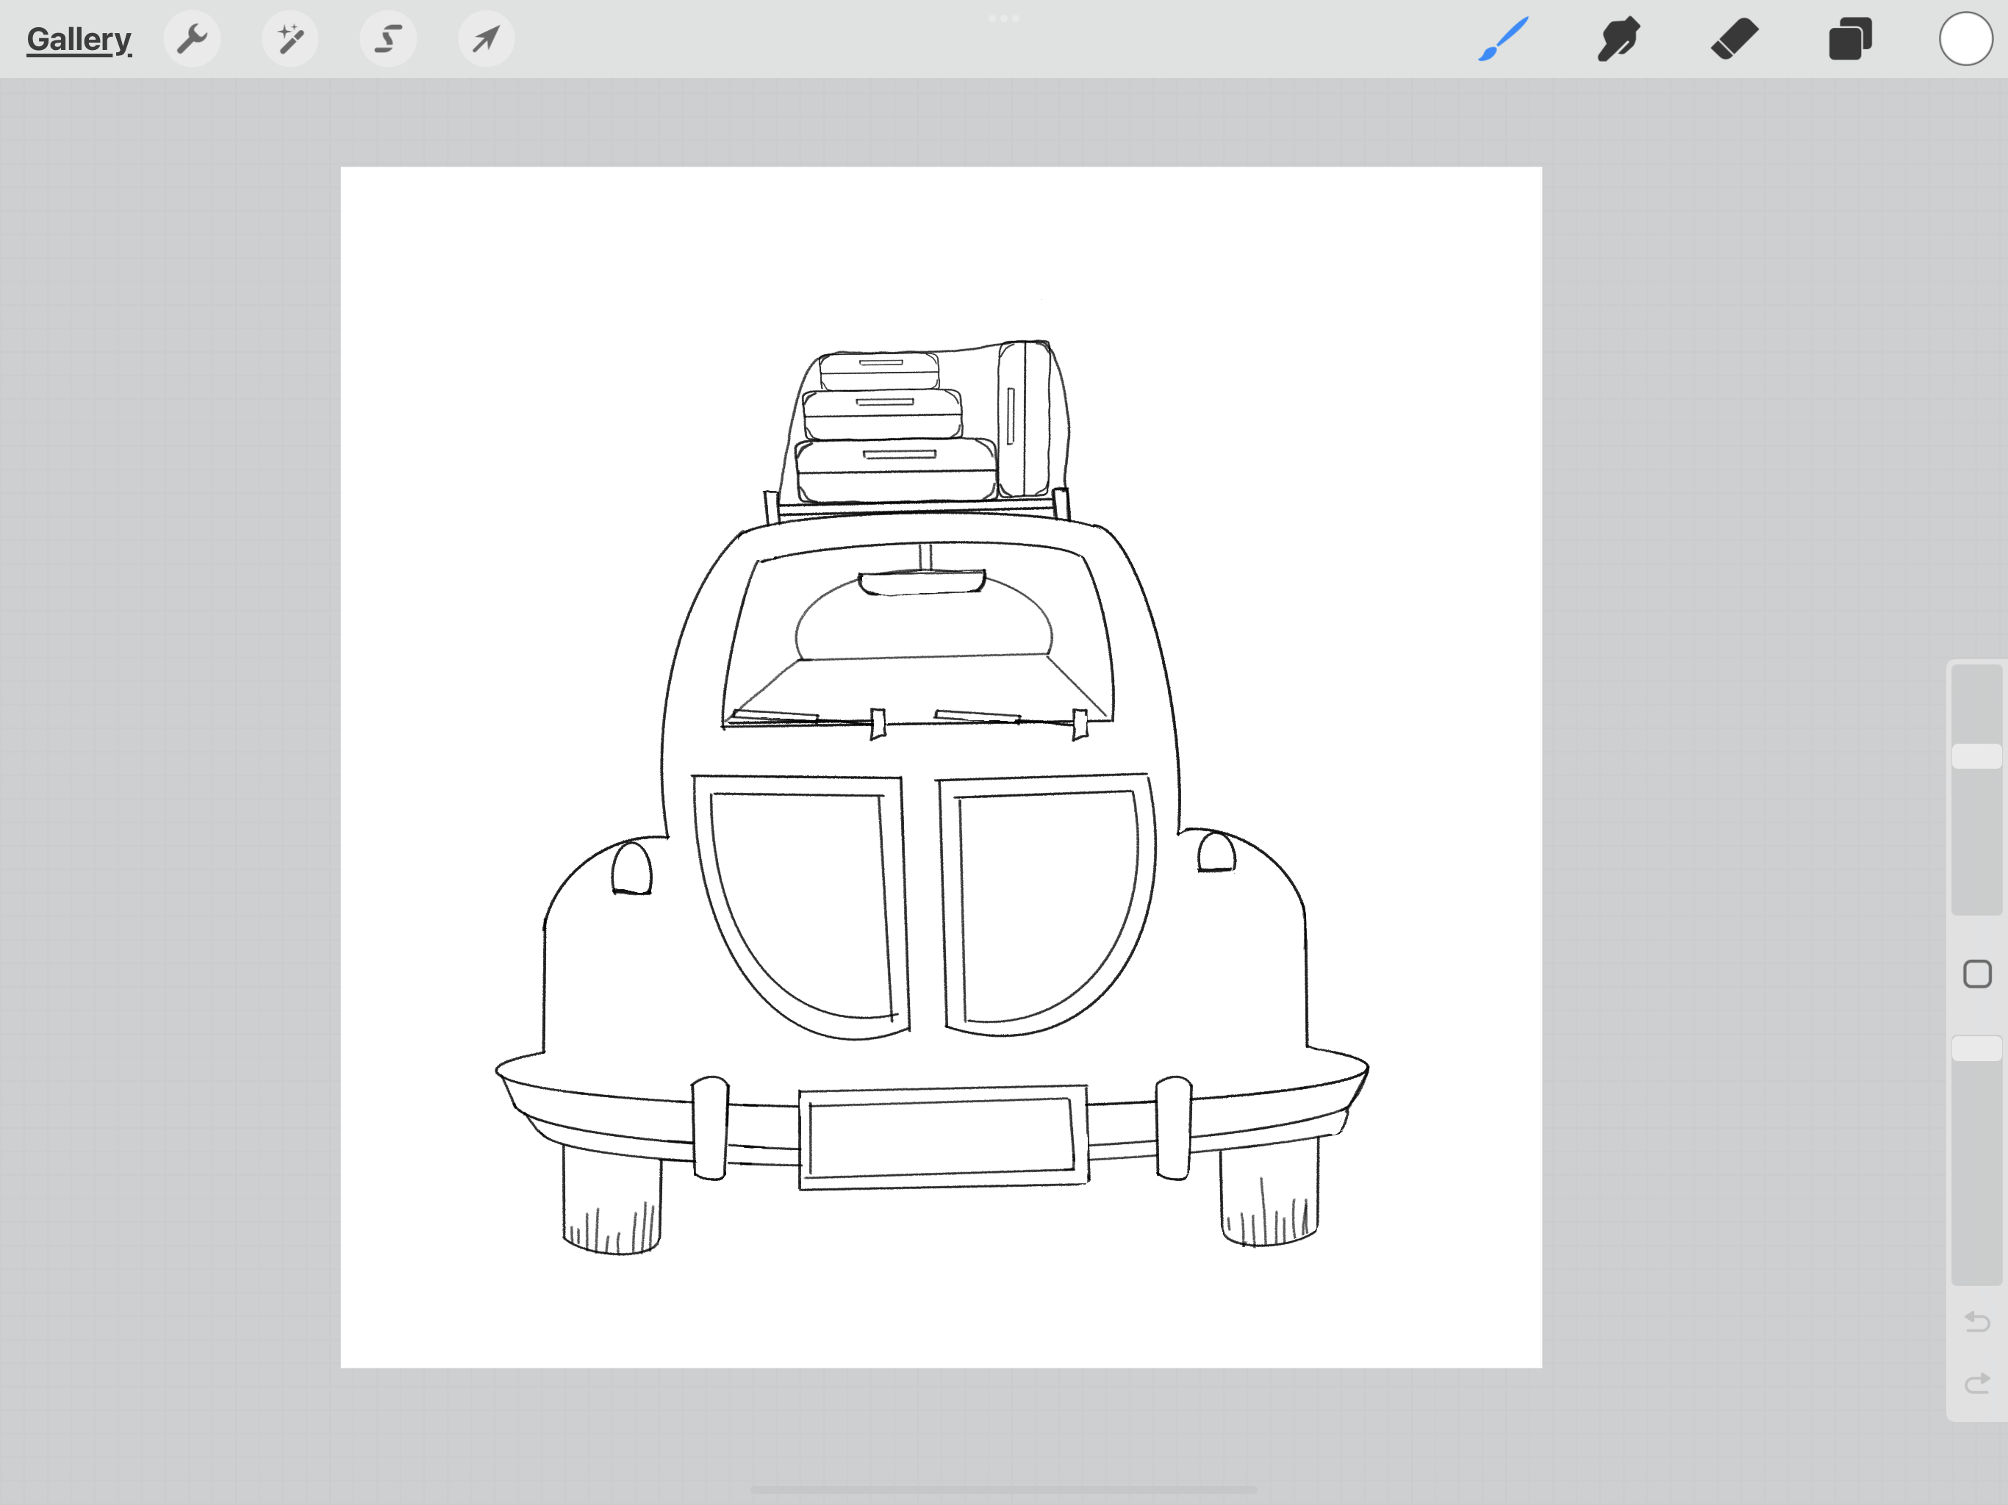The width and height of the screenshot is (2008, 1505).
Task: Select the Transform arrow tool
Action: click(x=487, y=39)
